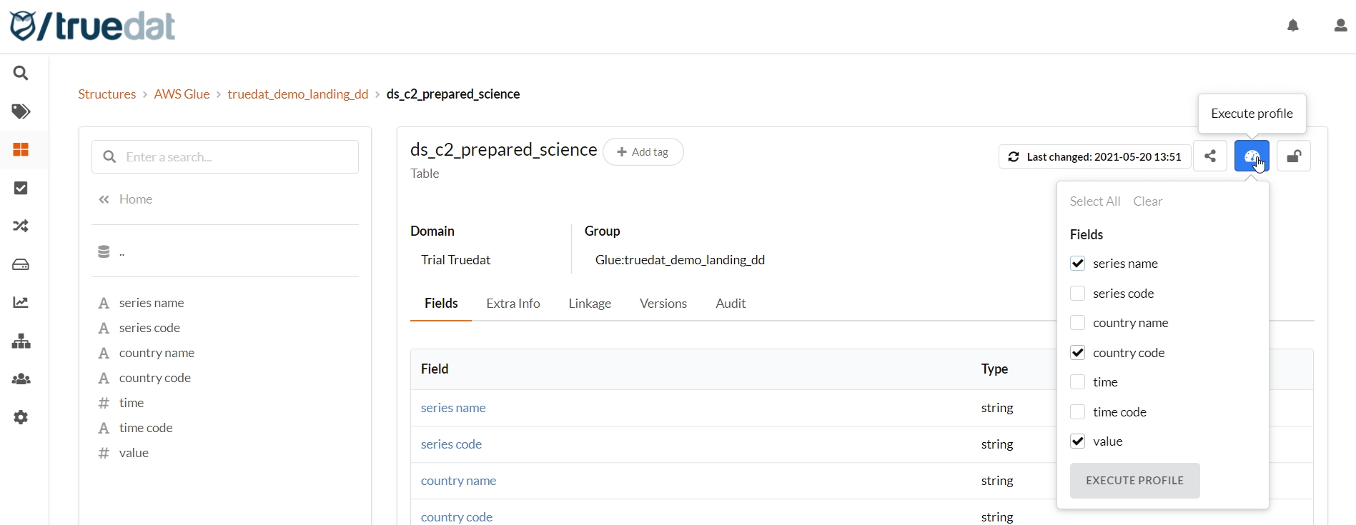Open the search magnifier in left sidebar

tap(21, 74)
